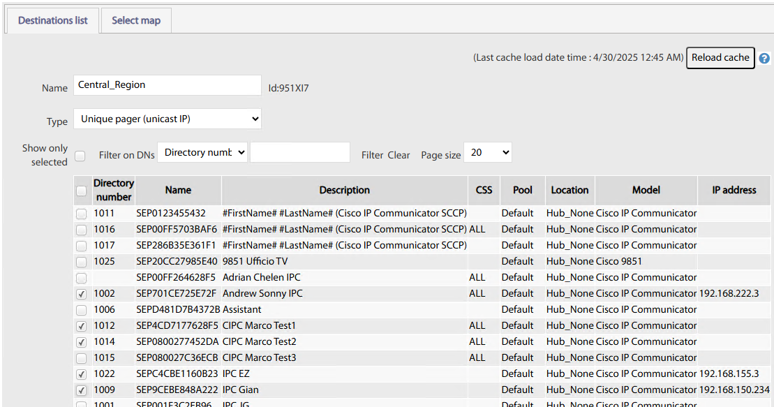Screen dimensions: 774x407
Task: Click the IP address column header
Action: click(x=734, y=190)
